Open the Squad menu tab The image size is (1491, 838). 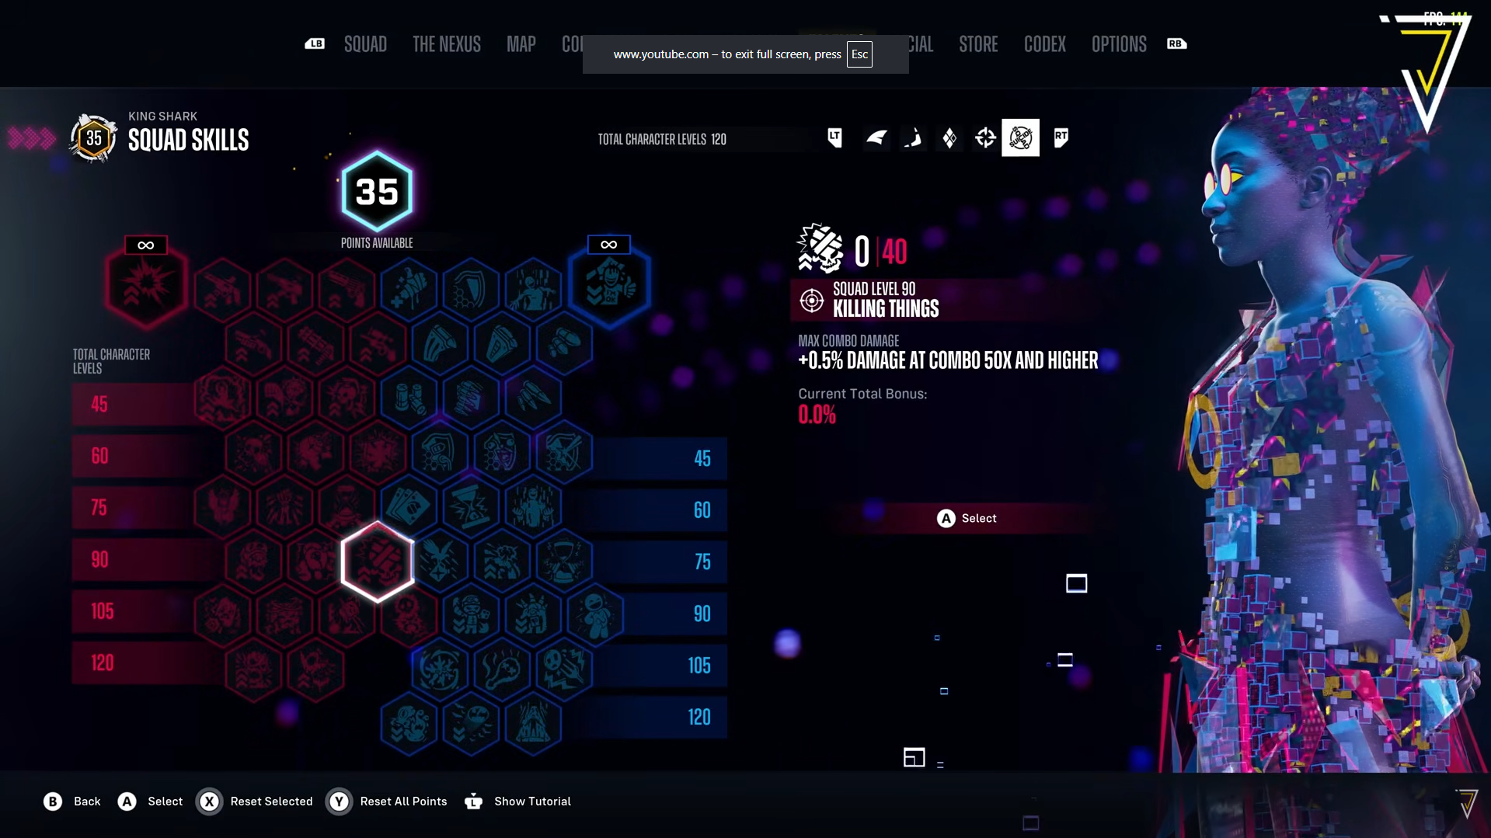(x=365, y=44)
